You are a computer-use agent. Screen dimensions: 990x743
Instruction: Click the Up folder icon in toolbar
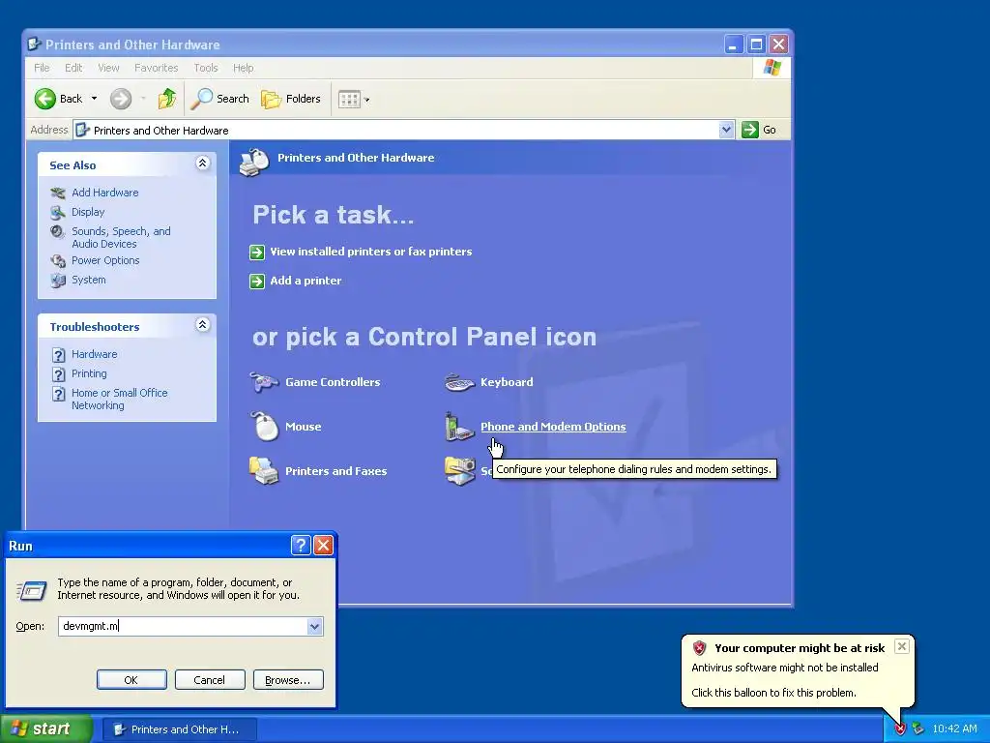pos(167,99)
